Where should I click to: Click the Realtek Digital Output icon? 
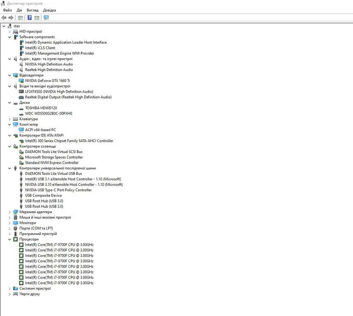click(x=21, y=97)
